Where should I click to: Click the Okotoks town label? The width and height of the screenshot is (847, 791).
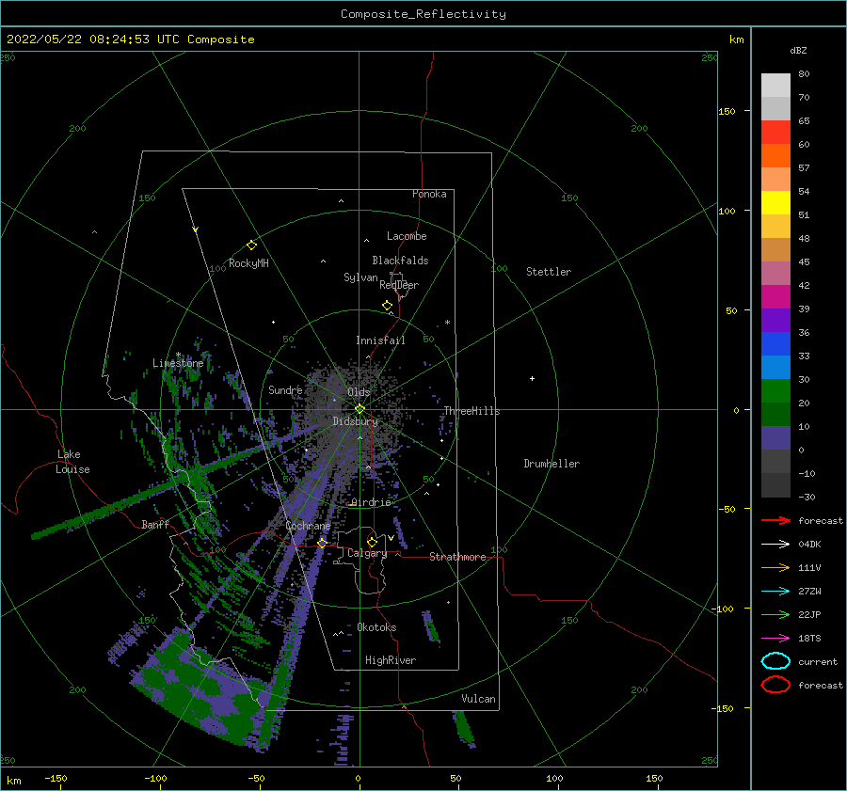point(376,627)
